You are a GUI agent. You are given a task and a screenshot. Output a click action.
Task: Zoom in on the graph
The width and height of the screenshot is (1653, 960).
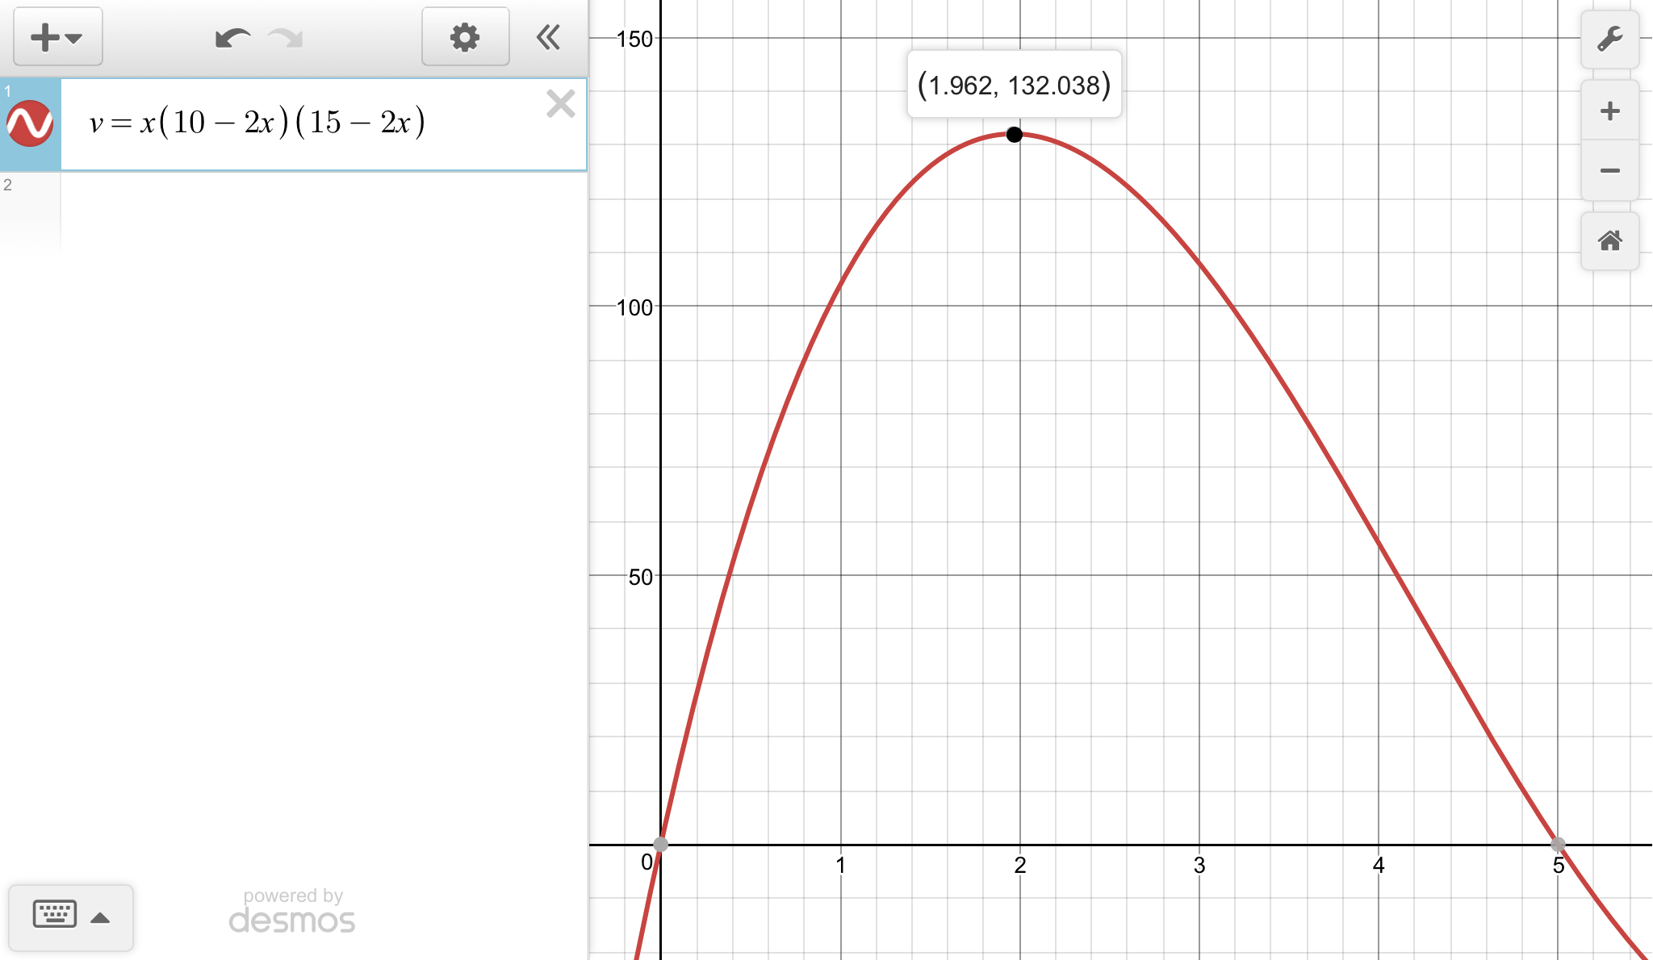(1609, 111)
